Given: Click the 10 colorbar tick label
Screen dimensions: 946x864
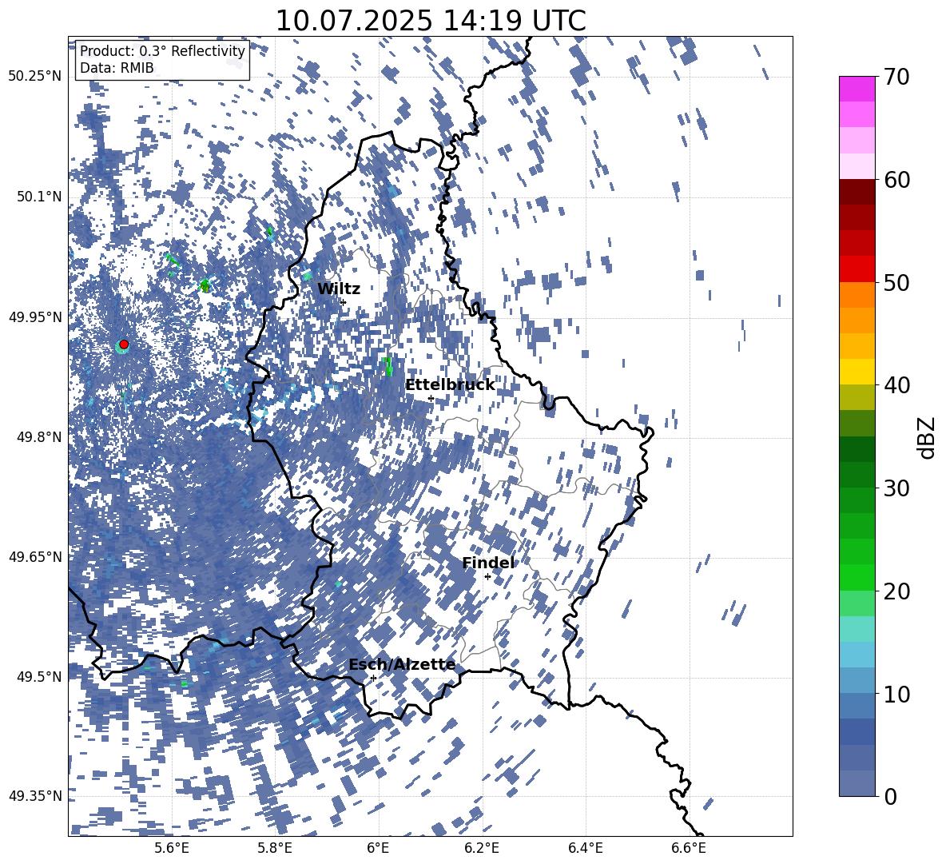Looking at the screenshot, I should [897, 694].
